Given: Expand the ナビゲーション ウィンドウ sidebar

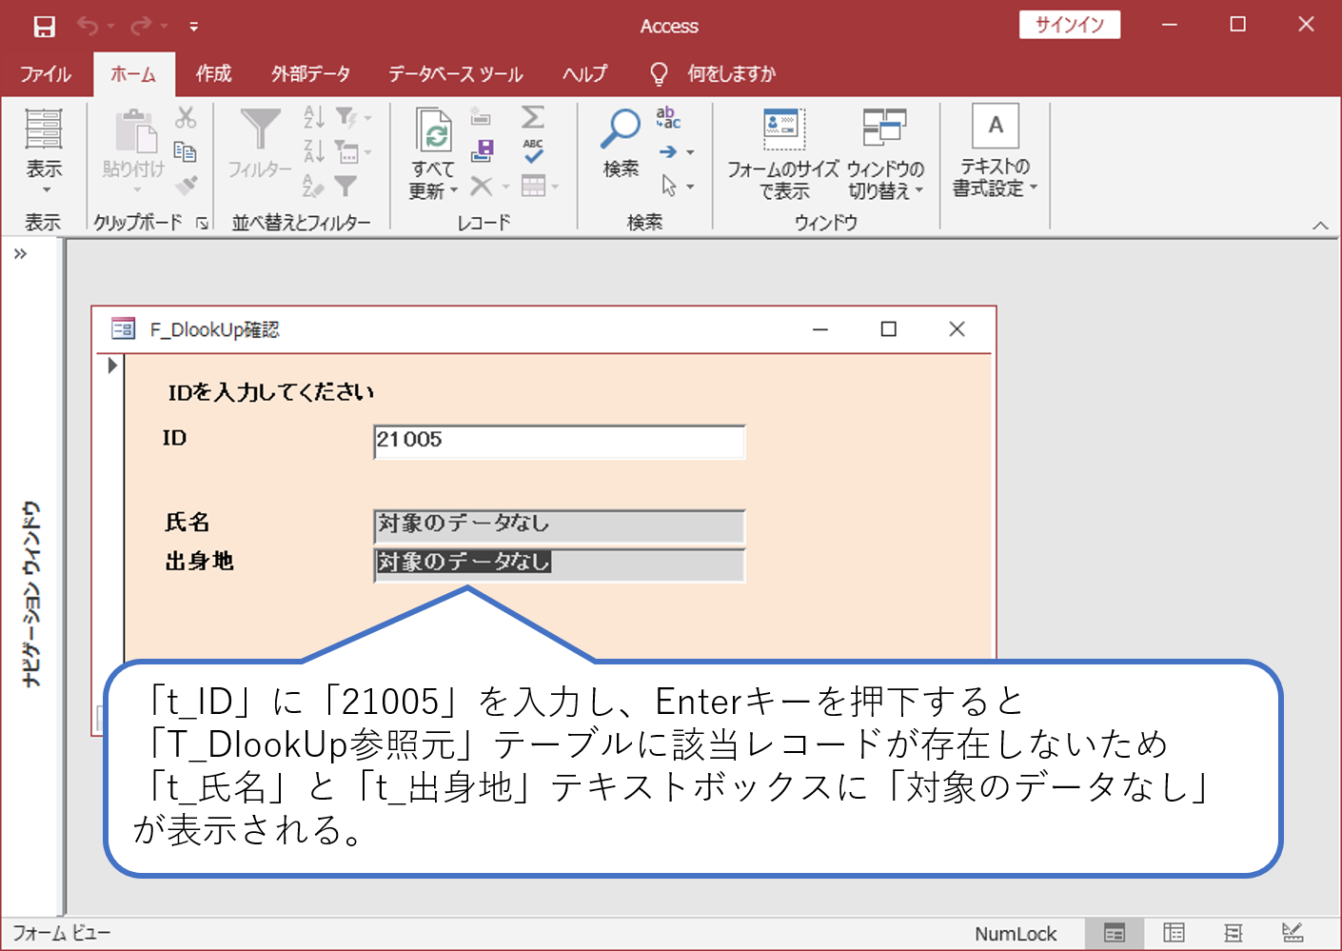Looking at the screenshot, I should click(x=19, y=252).
